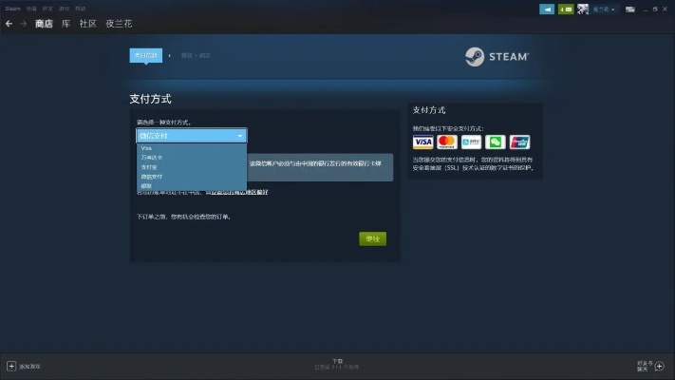Click the green 继续 continue button
Image resolution: width=675 pixels, height=380 pixels.
(x=373, y=238)
